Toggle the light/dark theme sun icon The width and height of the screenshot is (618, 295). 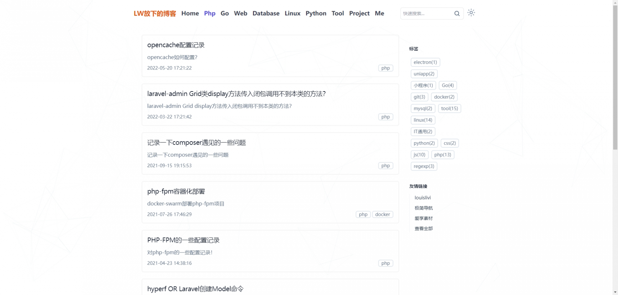click(471, 13)
